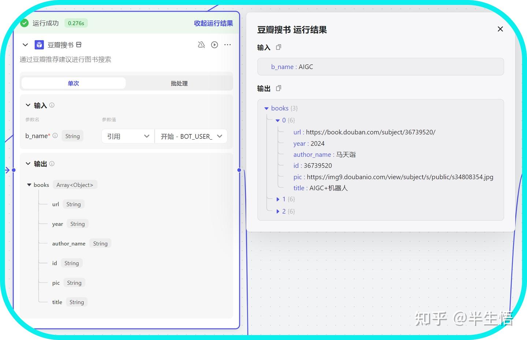
Task: Collapse the 输出 section in node
Action: [x=28, y=163]
